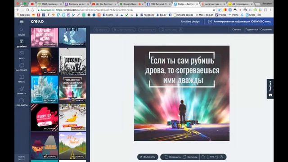Image resolution: width=288 pixels, height=162 pixels.
Task: Click Поделиться share button
Action: tap(252, 30)
